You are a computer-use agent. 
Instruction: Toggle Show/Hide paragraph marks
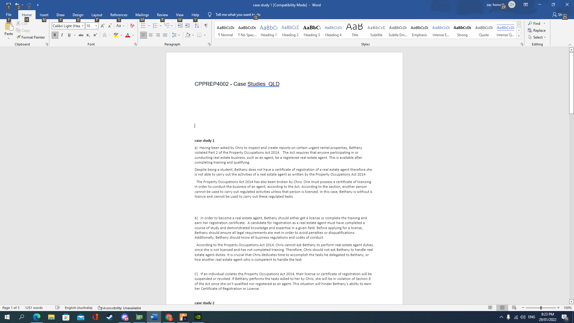pyautogui.click(x=206, y=26)
